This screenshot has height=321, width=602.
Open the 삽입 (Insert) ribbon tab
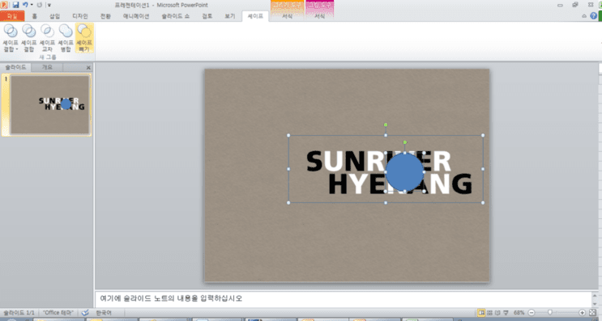(55, 16)
